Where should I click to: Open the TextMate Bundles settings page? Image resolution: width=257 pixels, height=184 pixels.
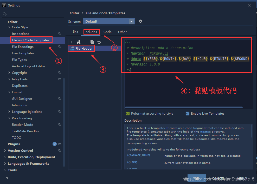[x=25, y=131]
